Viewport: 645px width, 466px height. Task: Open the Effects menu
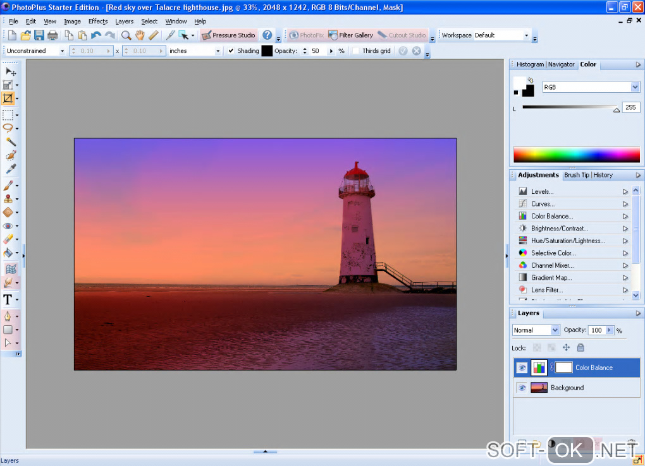coord(98,21)
